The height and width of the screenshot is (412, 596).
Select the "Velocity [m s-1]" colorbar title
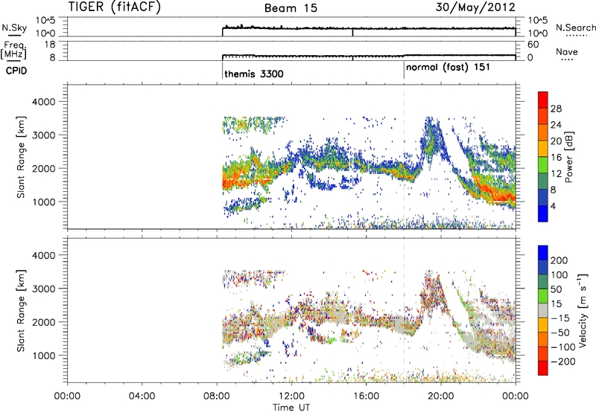pos(583,310)
